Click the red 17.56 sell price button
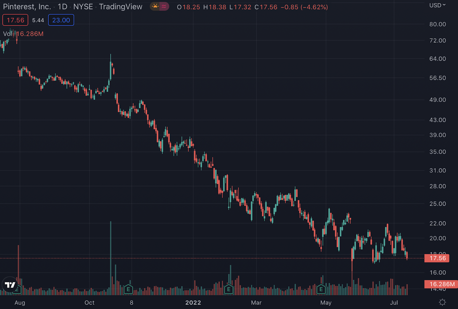The width and height of the screenshot is (458, 309). tap(15, 20)
